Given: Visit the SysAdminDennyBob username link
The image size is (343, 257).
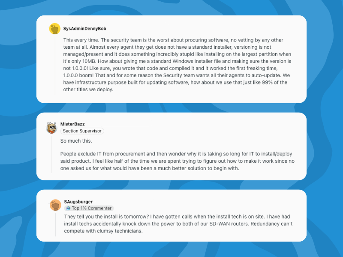Looking at the screenshot, I should [84, 29].
